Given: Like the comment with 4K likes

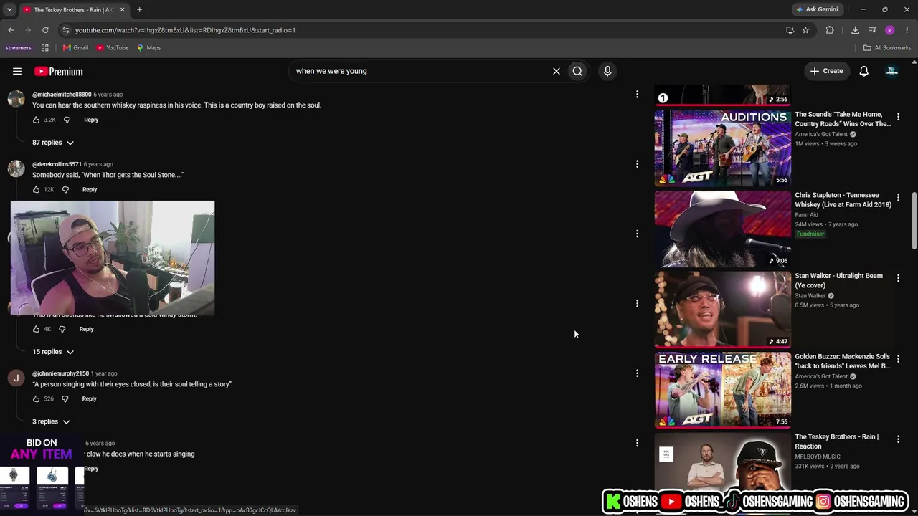Looking at the screenshot, I should [x=36, y=329].
